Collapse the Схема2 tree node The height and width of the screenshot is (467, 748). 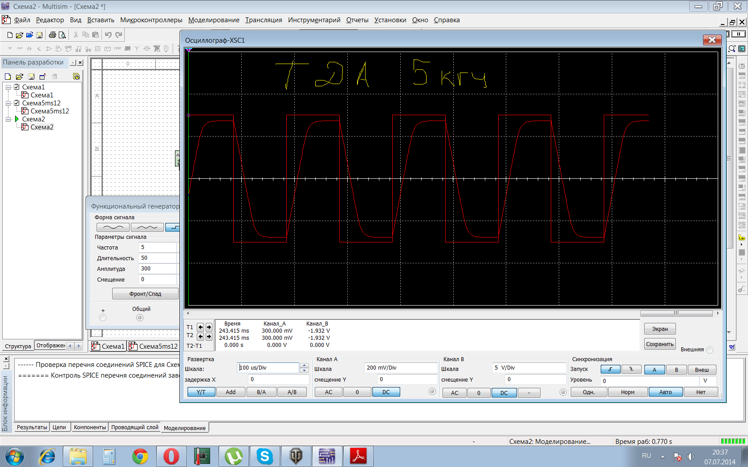pos(8,119)
